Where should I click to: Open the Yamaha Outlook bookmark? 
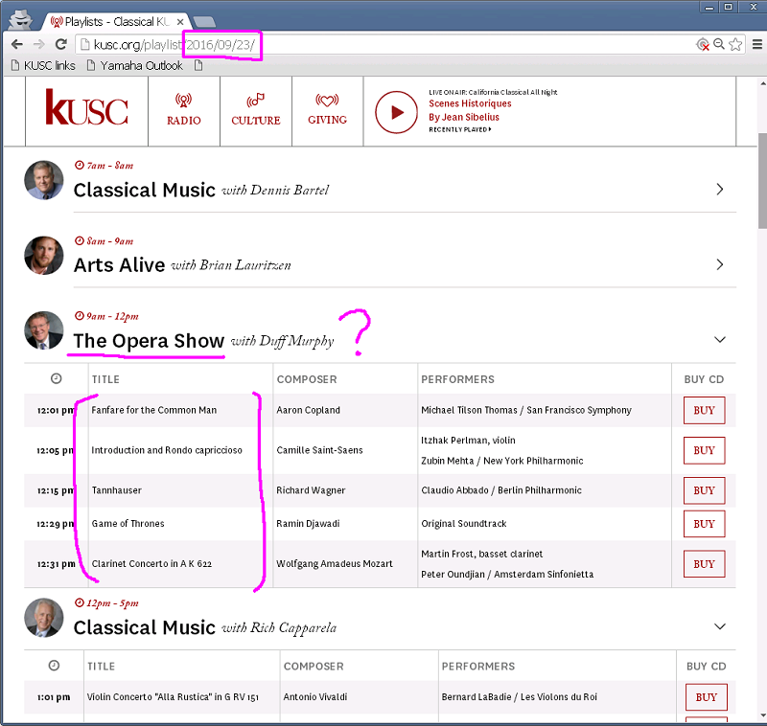pyautogui.click(x=135, y=65)
